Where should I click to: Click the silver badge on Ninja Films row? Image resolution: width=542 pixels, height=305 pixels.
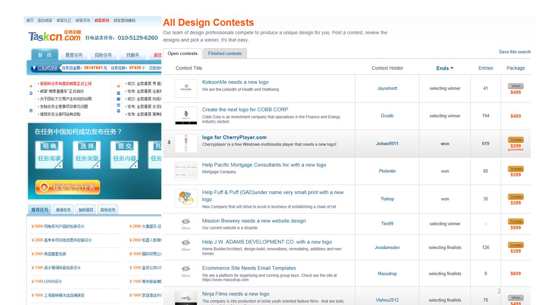516,298
